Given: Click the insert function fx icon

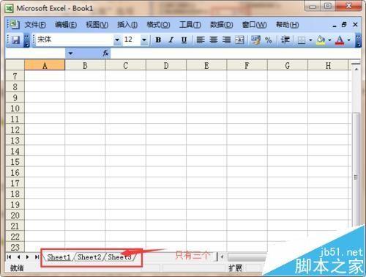Looking at the screenshot, I should tap(105, 53).
